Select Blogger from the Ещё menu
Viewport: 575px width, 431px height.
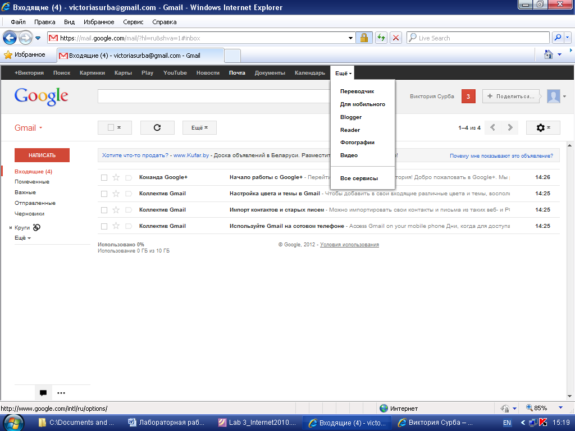(351, 117)
